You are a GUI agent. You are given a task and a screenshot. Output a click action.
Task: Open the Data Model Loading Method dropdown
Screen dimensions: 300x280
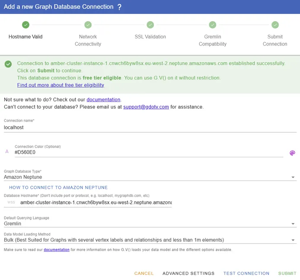[x=150, y=240]
